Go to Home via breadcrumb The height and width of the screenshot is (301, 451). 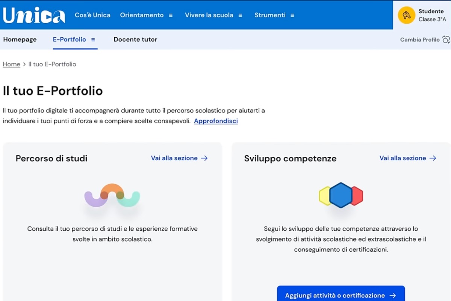11,64
